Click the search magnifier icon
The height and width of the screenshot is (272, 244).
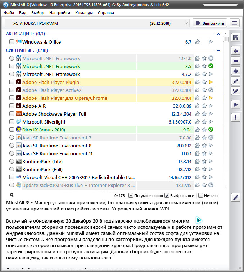(12, 196)
